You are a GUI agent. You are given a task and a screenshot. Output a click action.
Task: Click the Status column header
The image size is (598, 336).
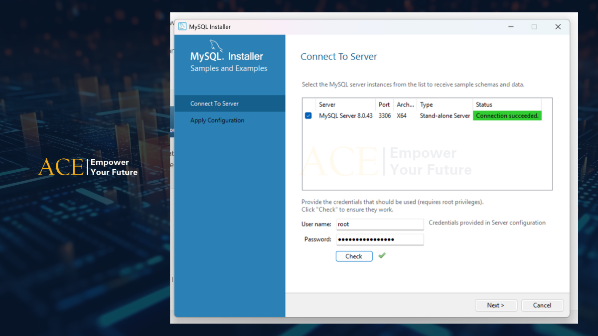coord(484,105)
